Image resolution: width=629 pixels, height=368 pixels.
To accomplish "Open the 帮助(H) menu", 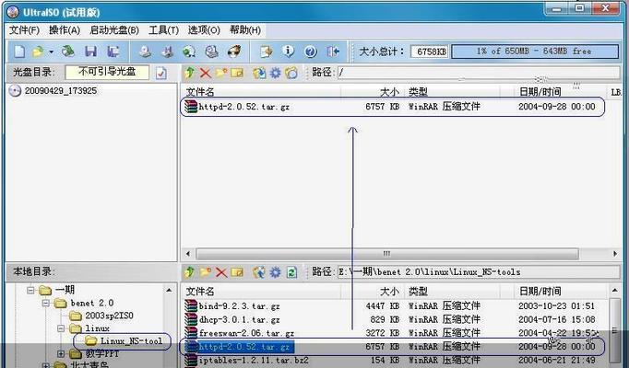I will coord(245,30).
